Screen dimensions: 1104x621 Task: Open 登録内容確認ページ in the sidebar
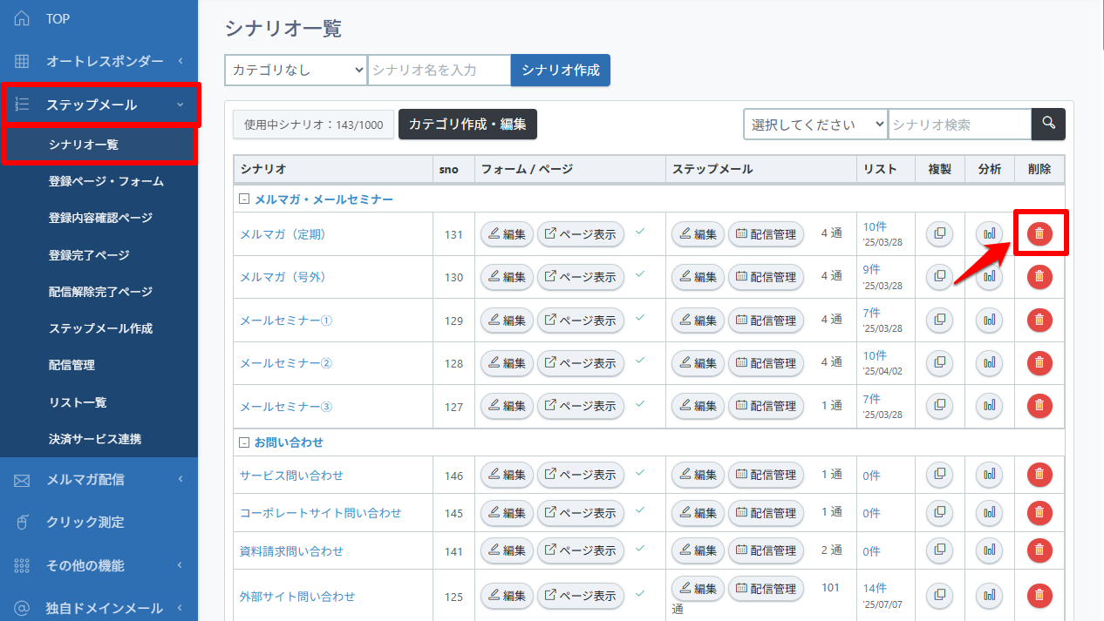point(99,218)
